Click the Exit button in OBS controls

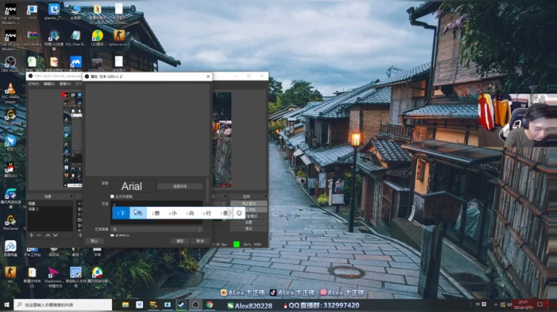[248, 229]
